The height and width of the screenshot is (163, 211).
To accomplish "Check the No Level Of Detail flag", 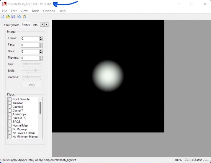I will point(10,133).
